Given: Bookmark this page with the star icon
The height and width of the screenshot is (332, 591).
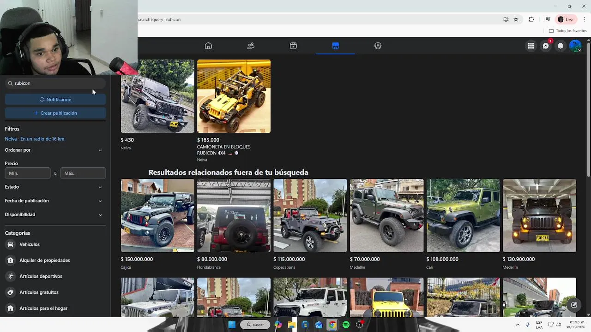Looking at the screenshot, I should tap(516, 19).
